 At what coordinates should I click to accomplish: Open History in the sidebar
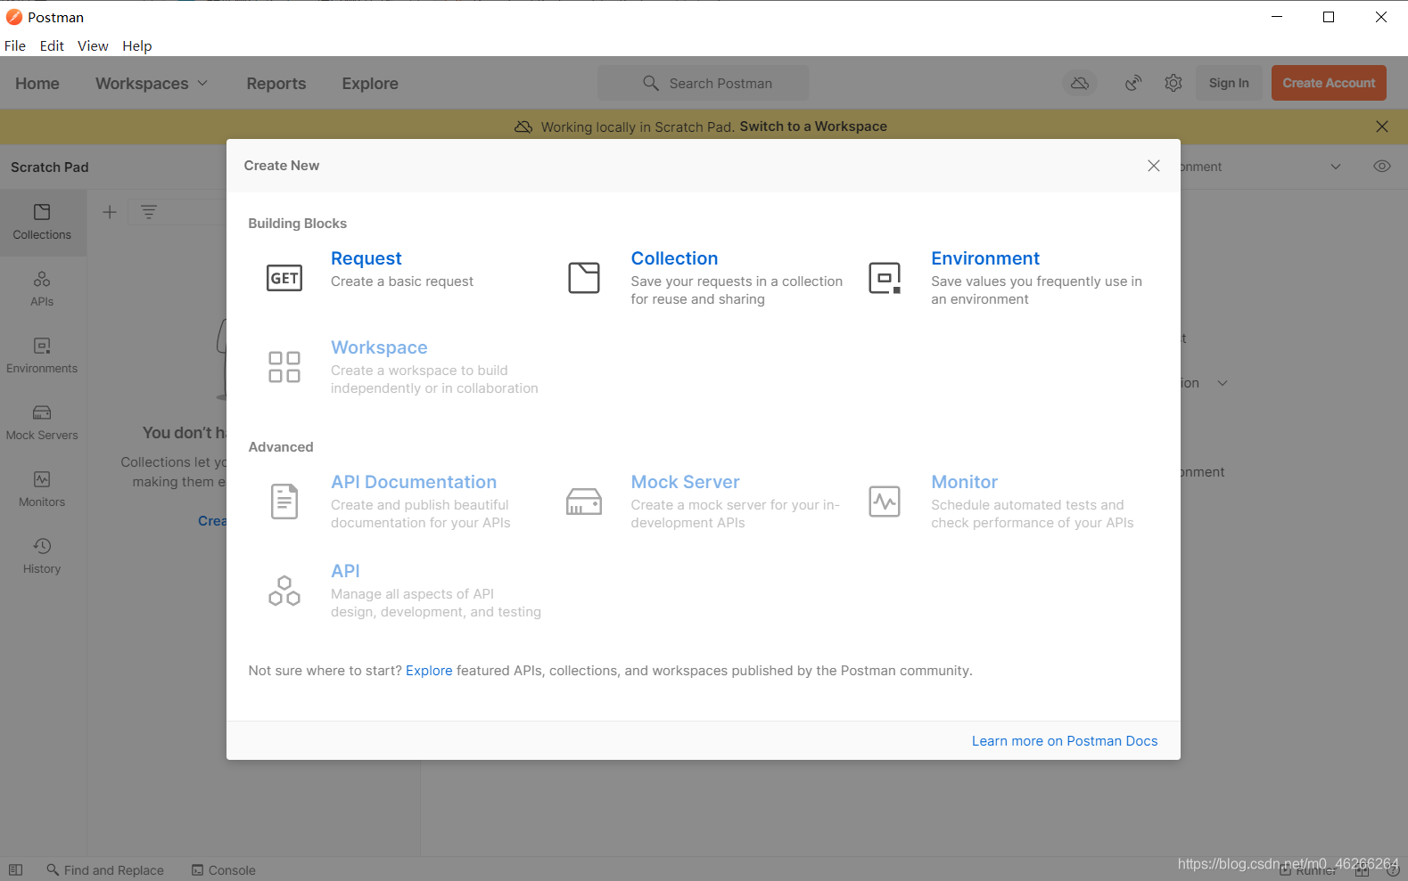tap(42, 556)
